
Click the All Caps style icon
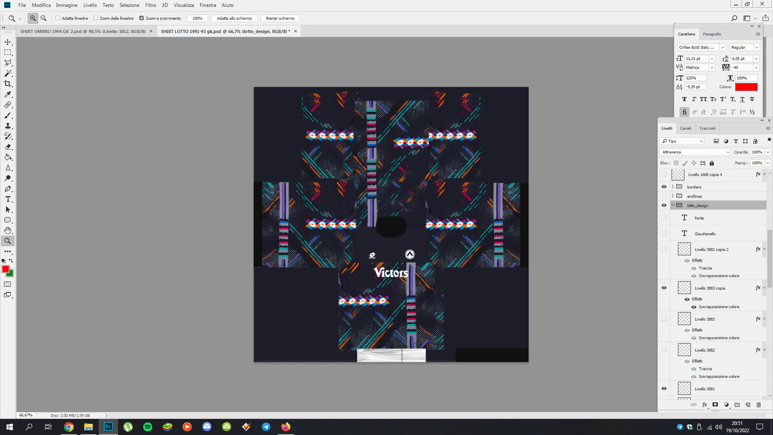[704, 99]
